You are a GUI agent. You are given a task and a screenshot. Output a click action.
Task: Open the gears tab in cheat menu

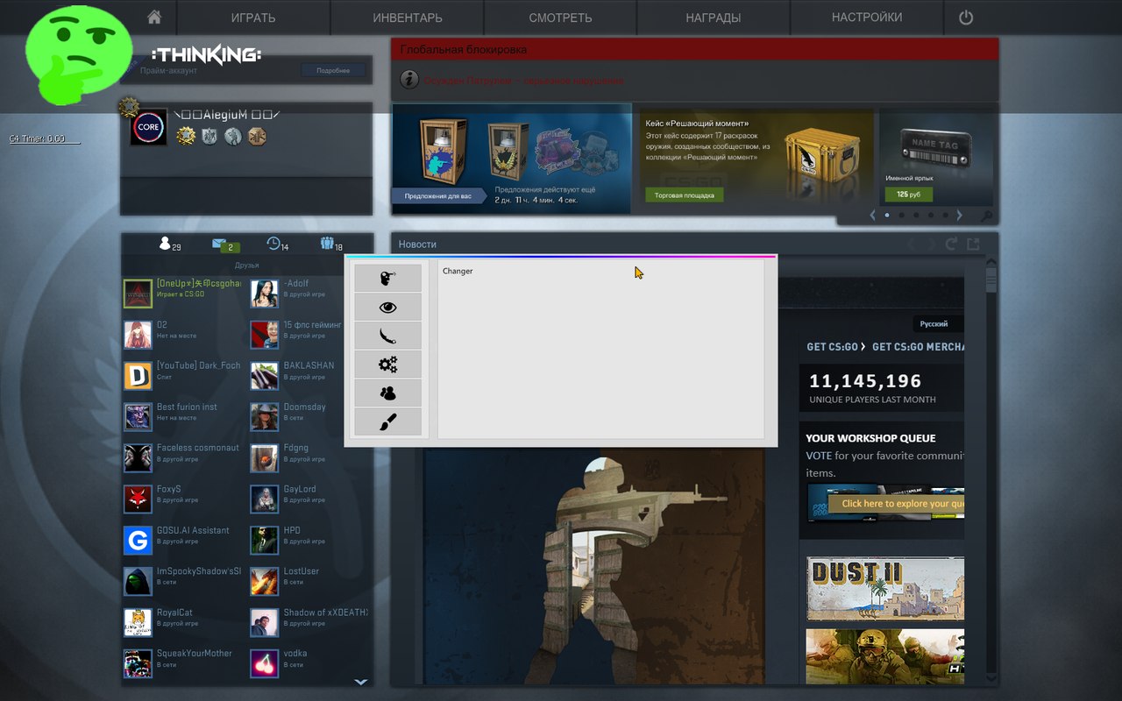coord(387,365)
